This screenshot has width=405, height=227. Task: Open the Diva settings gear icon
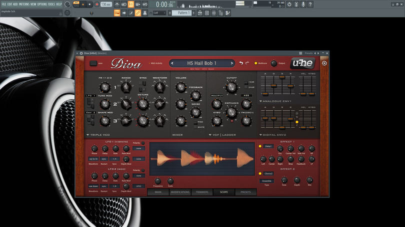pyautogui.click(x=324, y=63)
